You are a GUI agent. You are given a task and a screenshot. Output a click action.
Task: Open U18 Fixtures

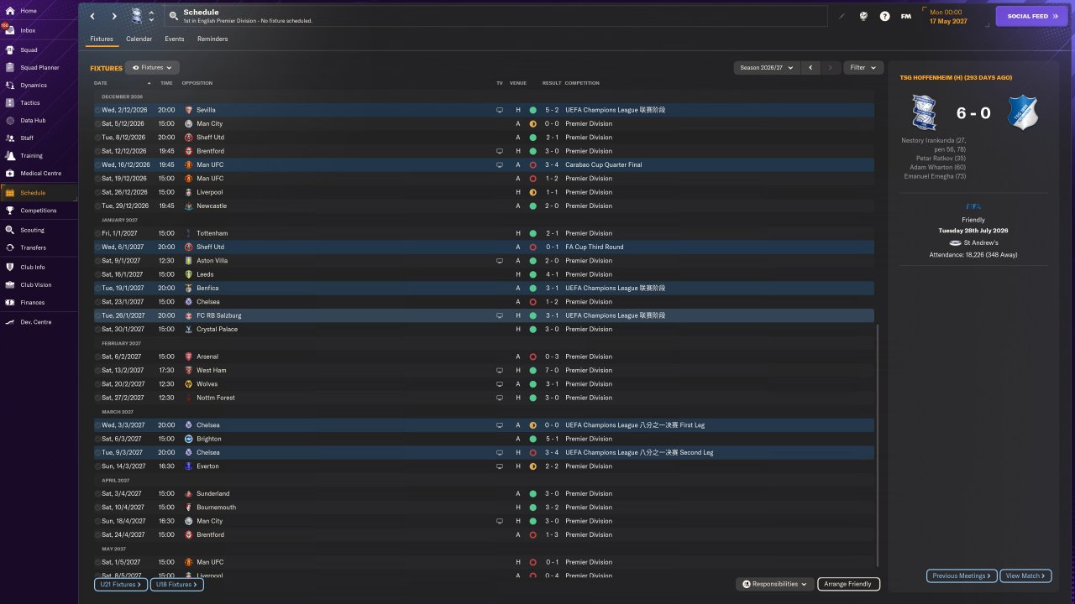(x=176, y=584)
